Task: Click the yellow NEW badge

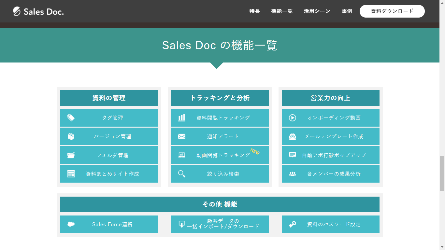Action: pyautogui.click(x=255, y=152)
